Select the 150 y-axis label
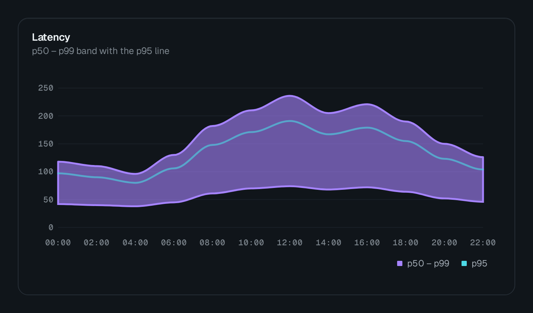The width and height of the screenshot is (533, 313). click(x=46, y=144)
